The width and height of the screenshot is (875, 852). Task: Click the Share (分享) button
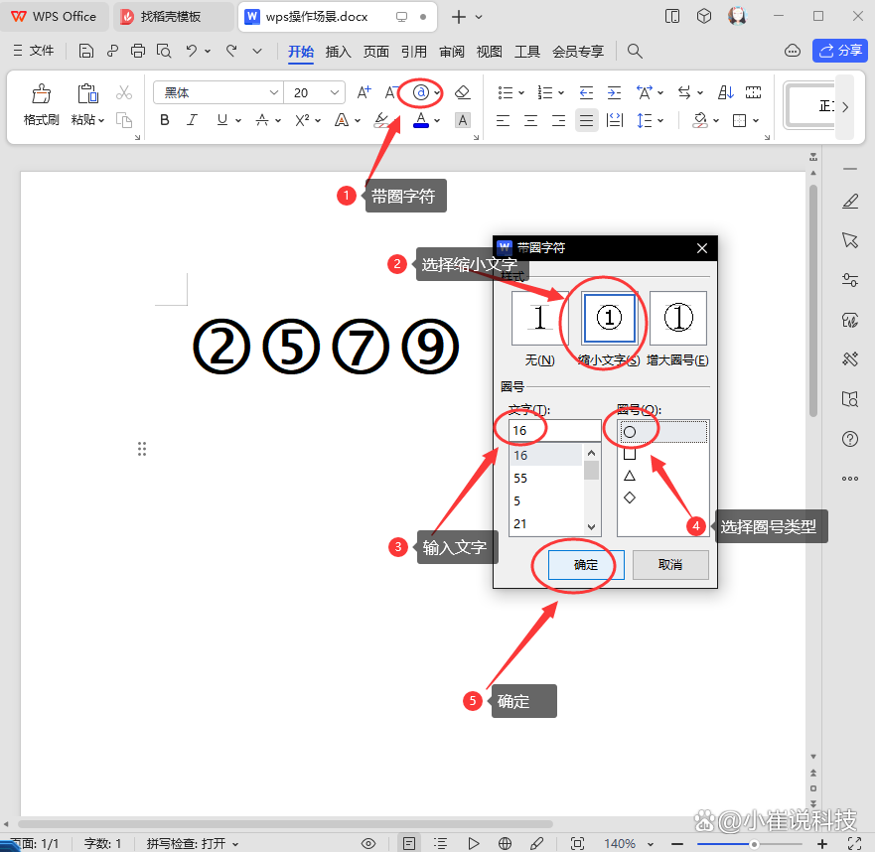click(840, 51)
